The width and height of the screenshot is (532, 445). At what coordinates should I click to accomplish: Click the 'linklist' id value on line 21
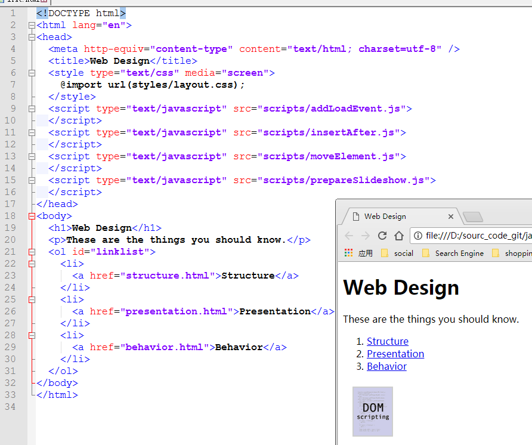click(x=119, y=252)
